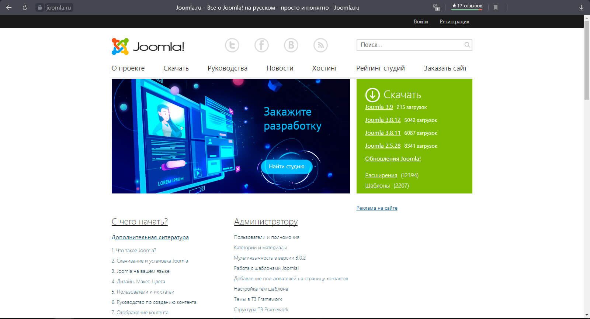This screenshot has height=319, width=590.
Task: Click the Реклама на сайте link
Action: 377,208
